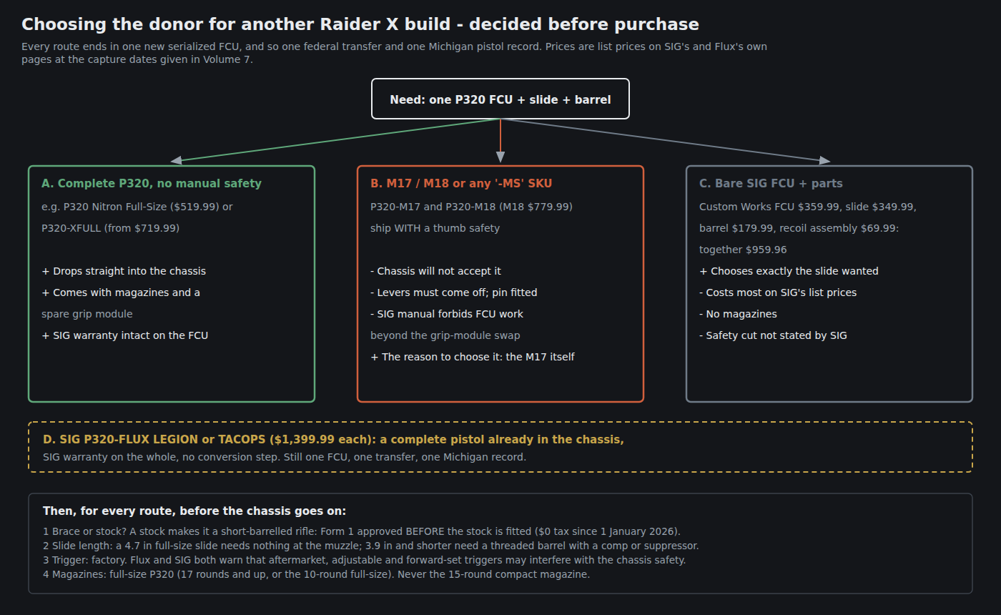Click step 4 'Magazines: full-size P320' line
1001x615 pixels.
tap(316, 574)
